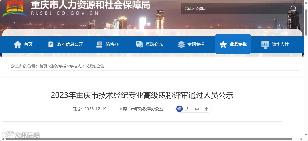Click the font size tT icon
Viewport: 308px width, 141px height.
[x=179, y=109]
